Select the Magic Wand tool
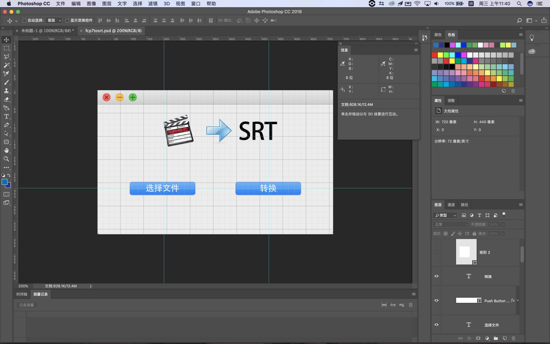 coord(6,65)
